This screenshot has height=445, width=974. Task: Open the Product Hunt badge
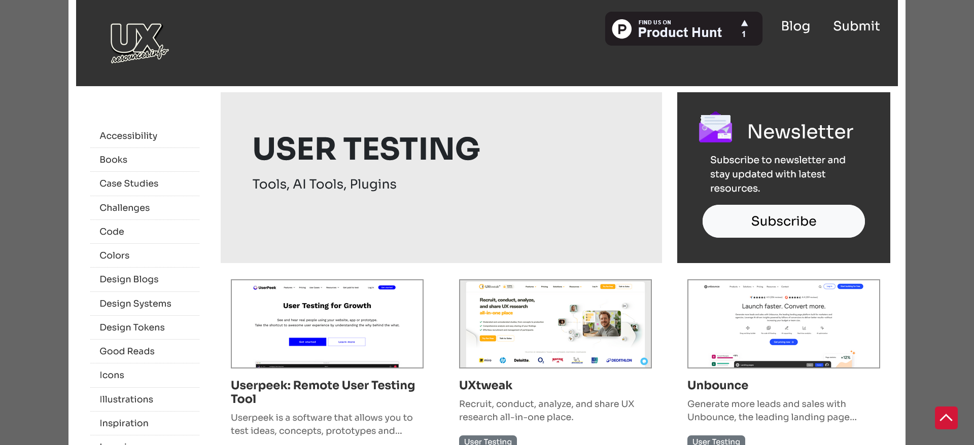coord(683,29)
